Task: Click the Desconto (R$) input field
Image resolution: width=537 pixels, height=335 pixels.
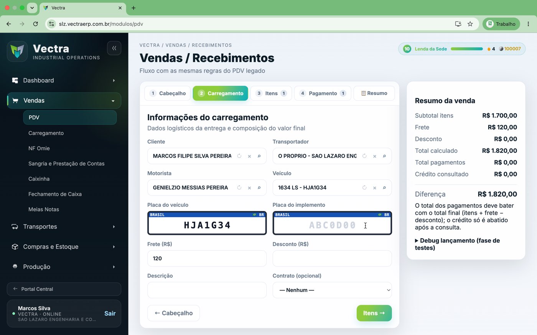Action: point(332,258)
